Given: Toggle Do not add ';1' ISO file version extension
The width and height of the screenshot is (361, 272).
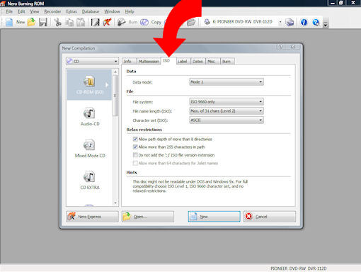Looking at the screenshot, I should pos(135,155).
